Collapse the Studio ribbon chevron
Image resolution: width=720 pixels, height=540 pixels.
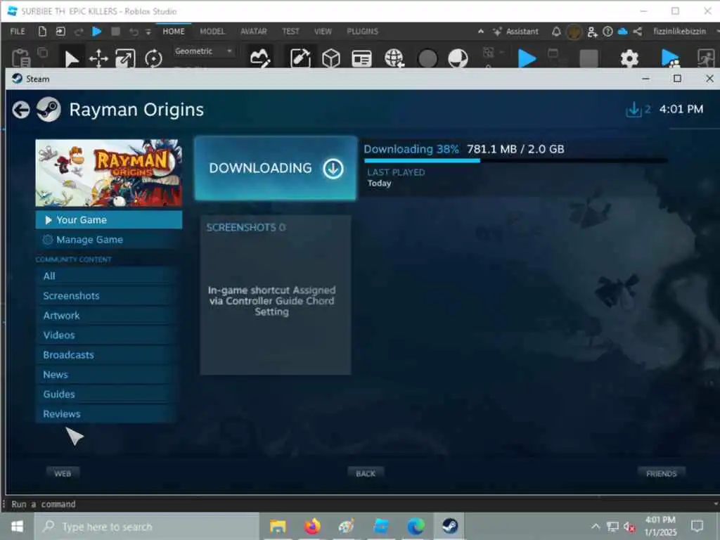click(x=481, y=31)
